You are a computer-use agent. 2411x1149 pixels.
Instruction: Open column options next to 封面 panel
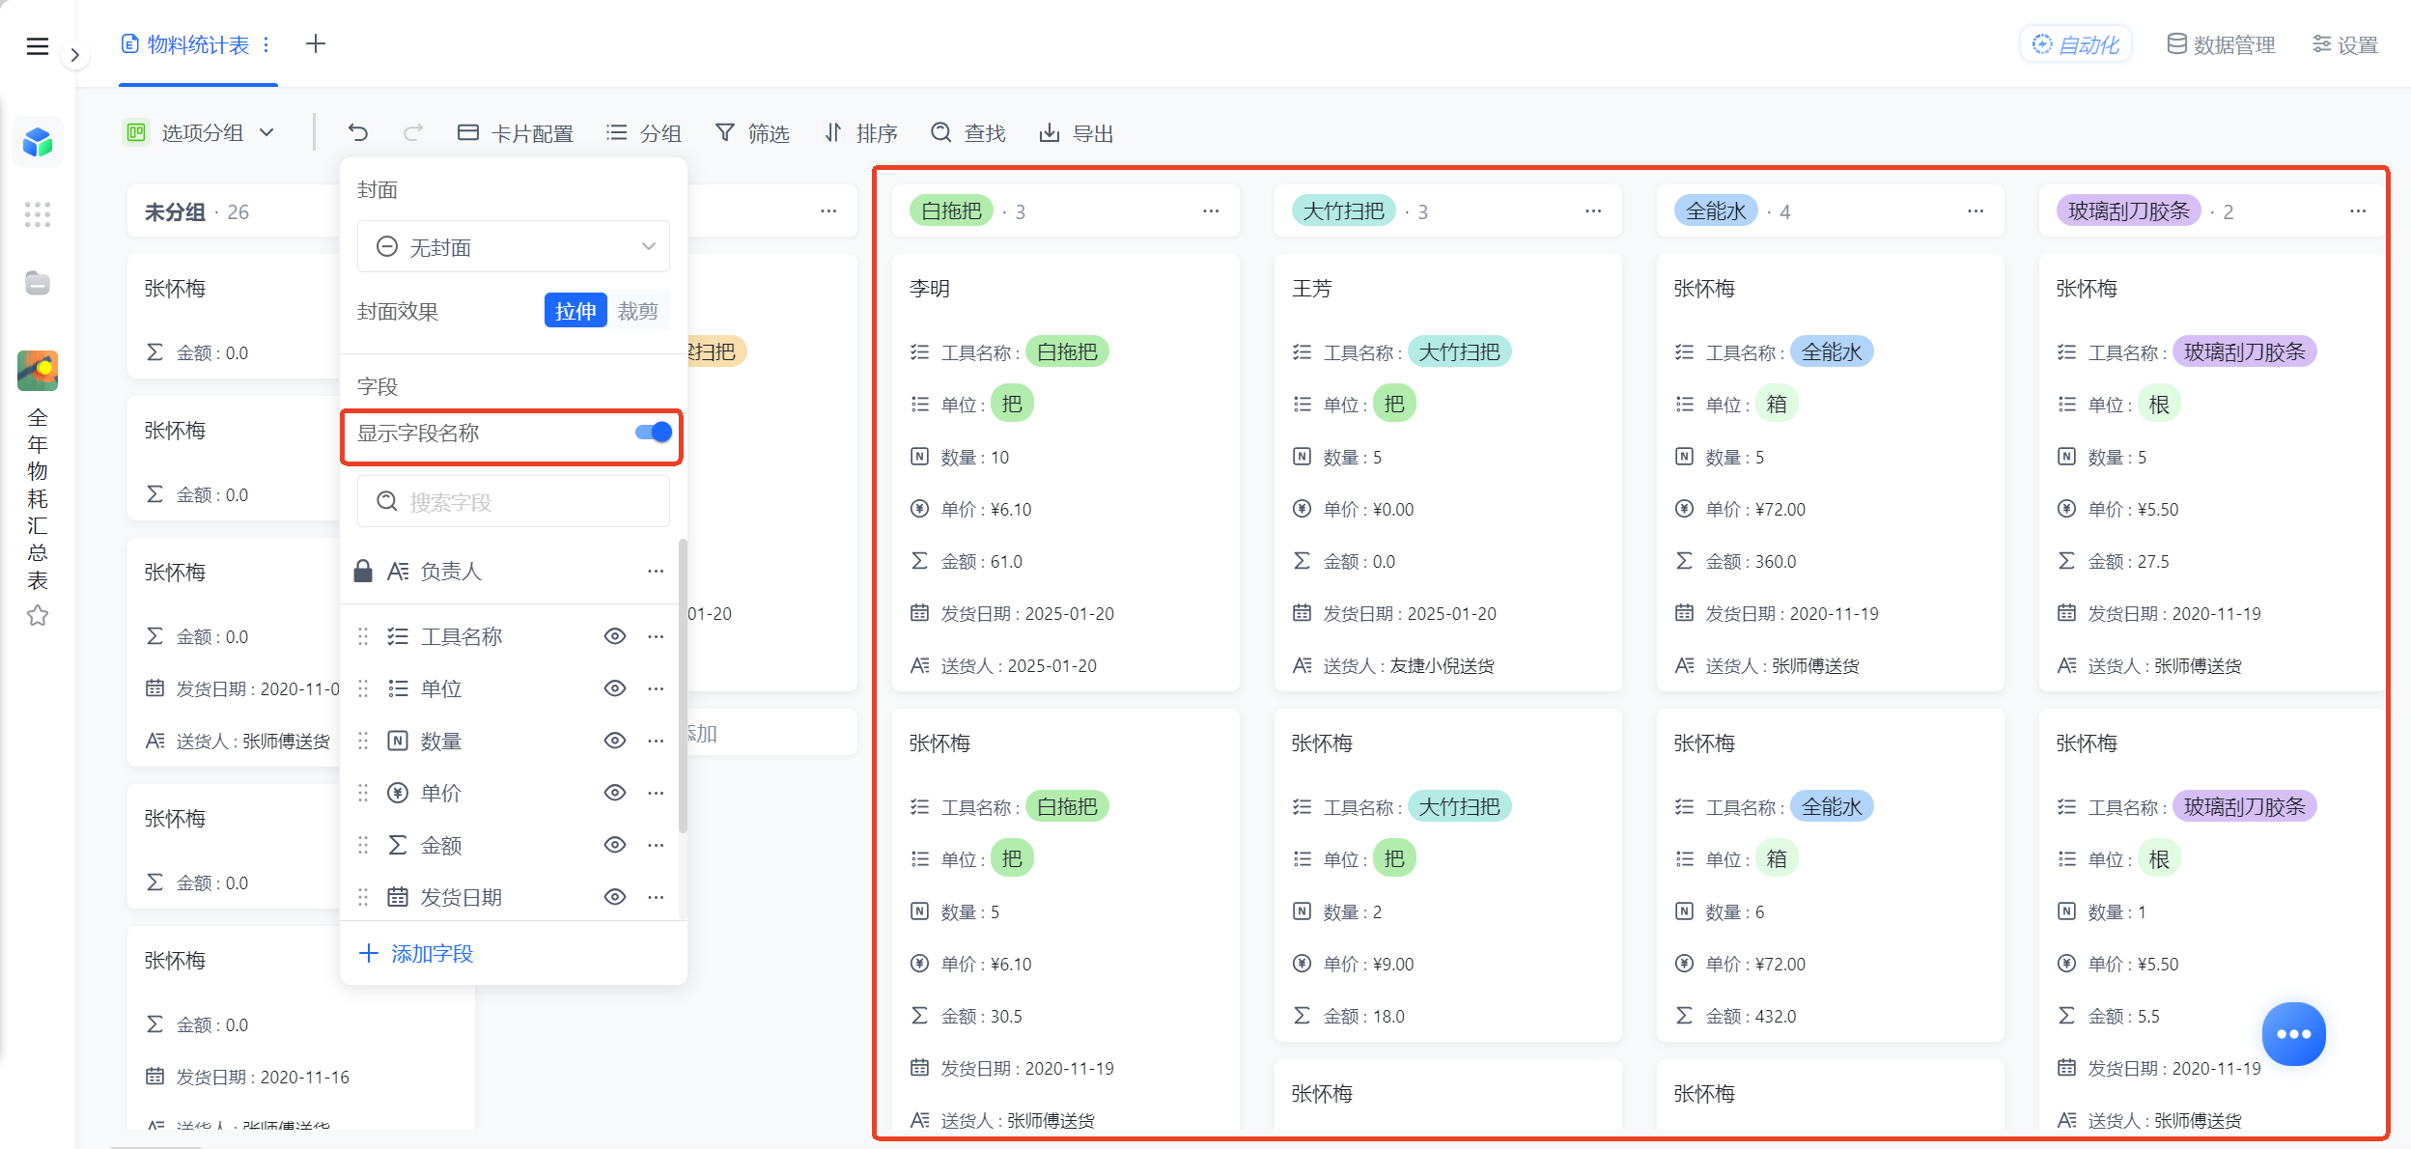828,210
